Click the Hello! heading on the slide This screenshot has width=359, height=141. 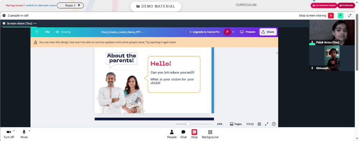tap(161, 64)
